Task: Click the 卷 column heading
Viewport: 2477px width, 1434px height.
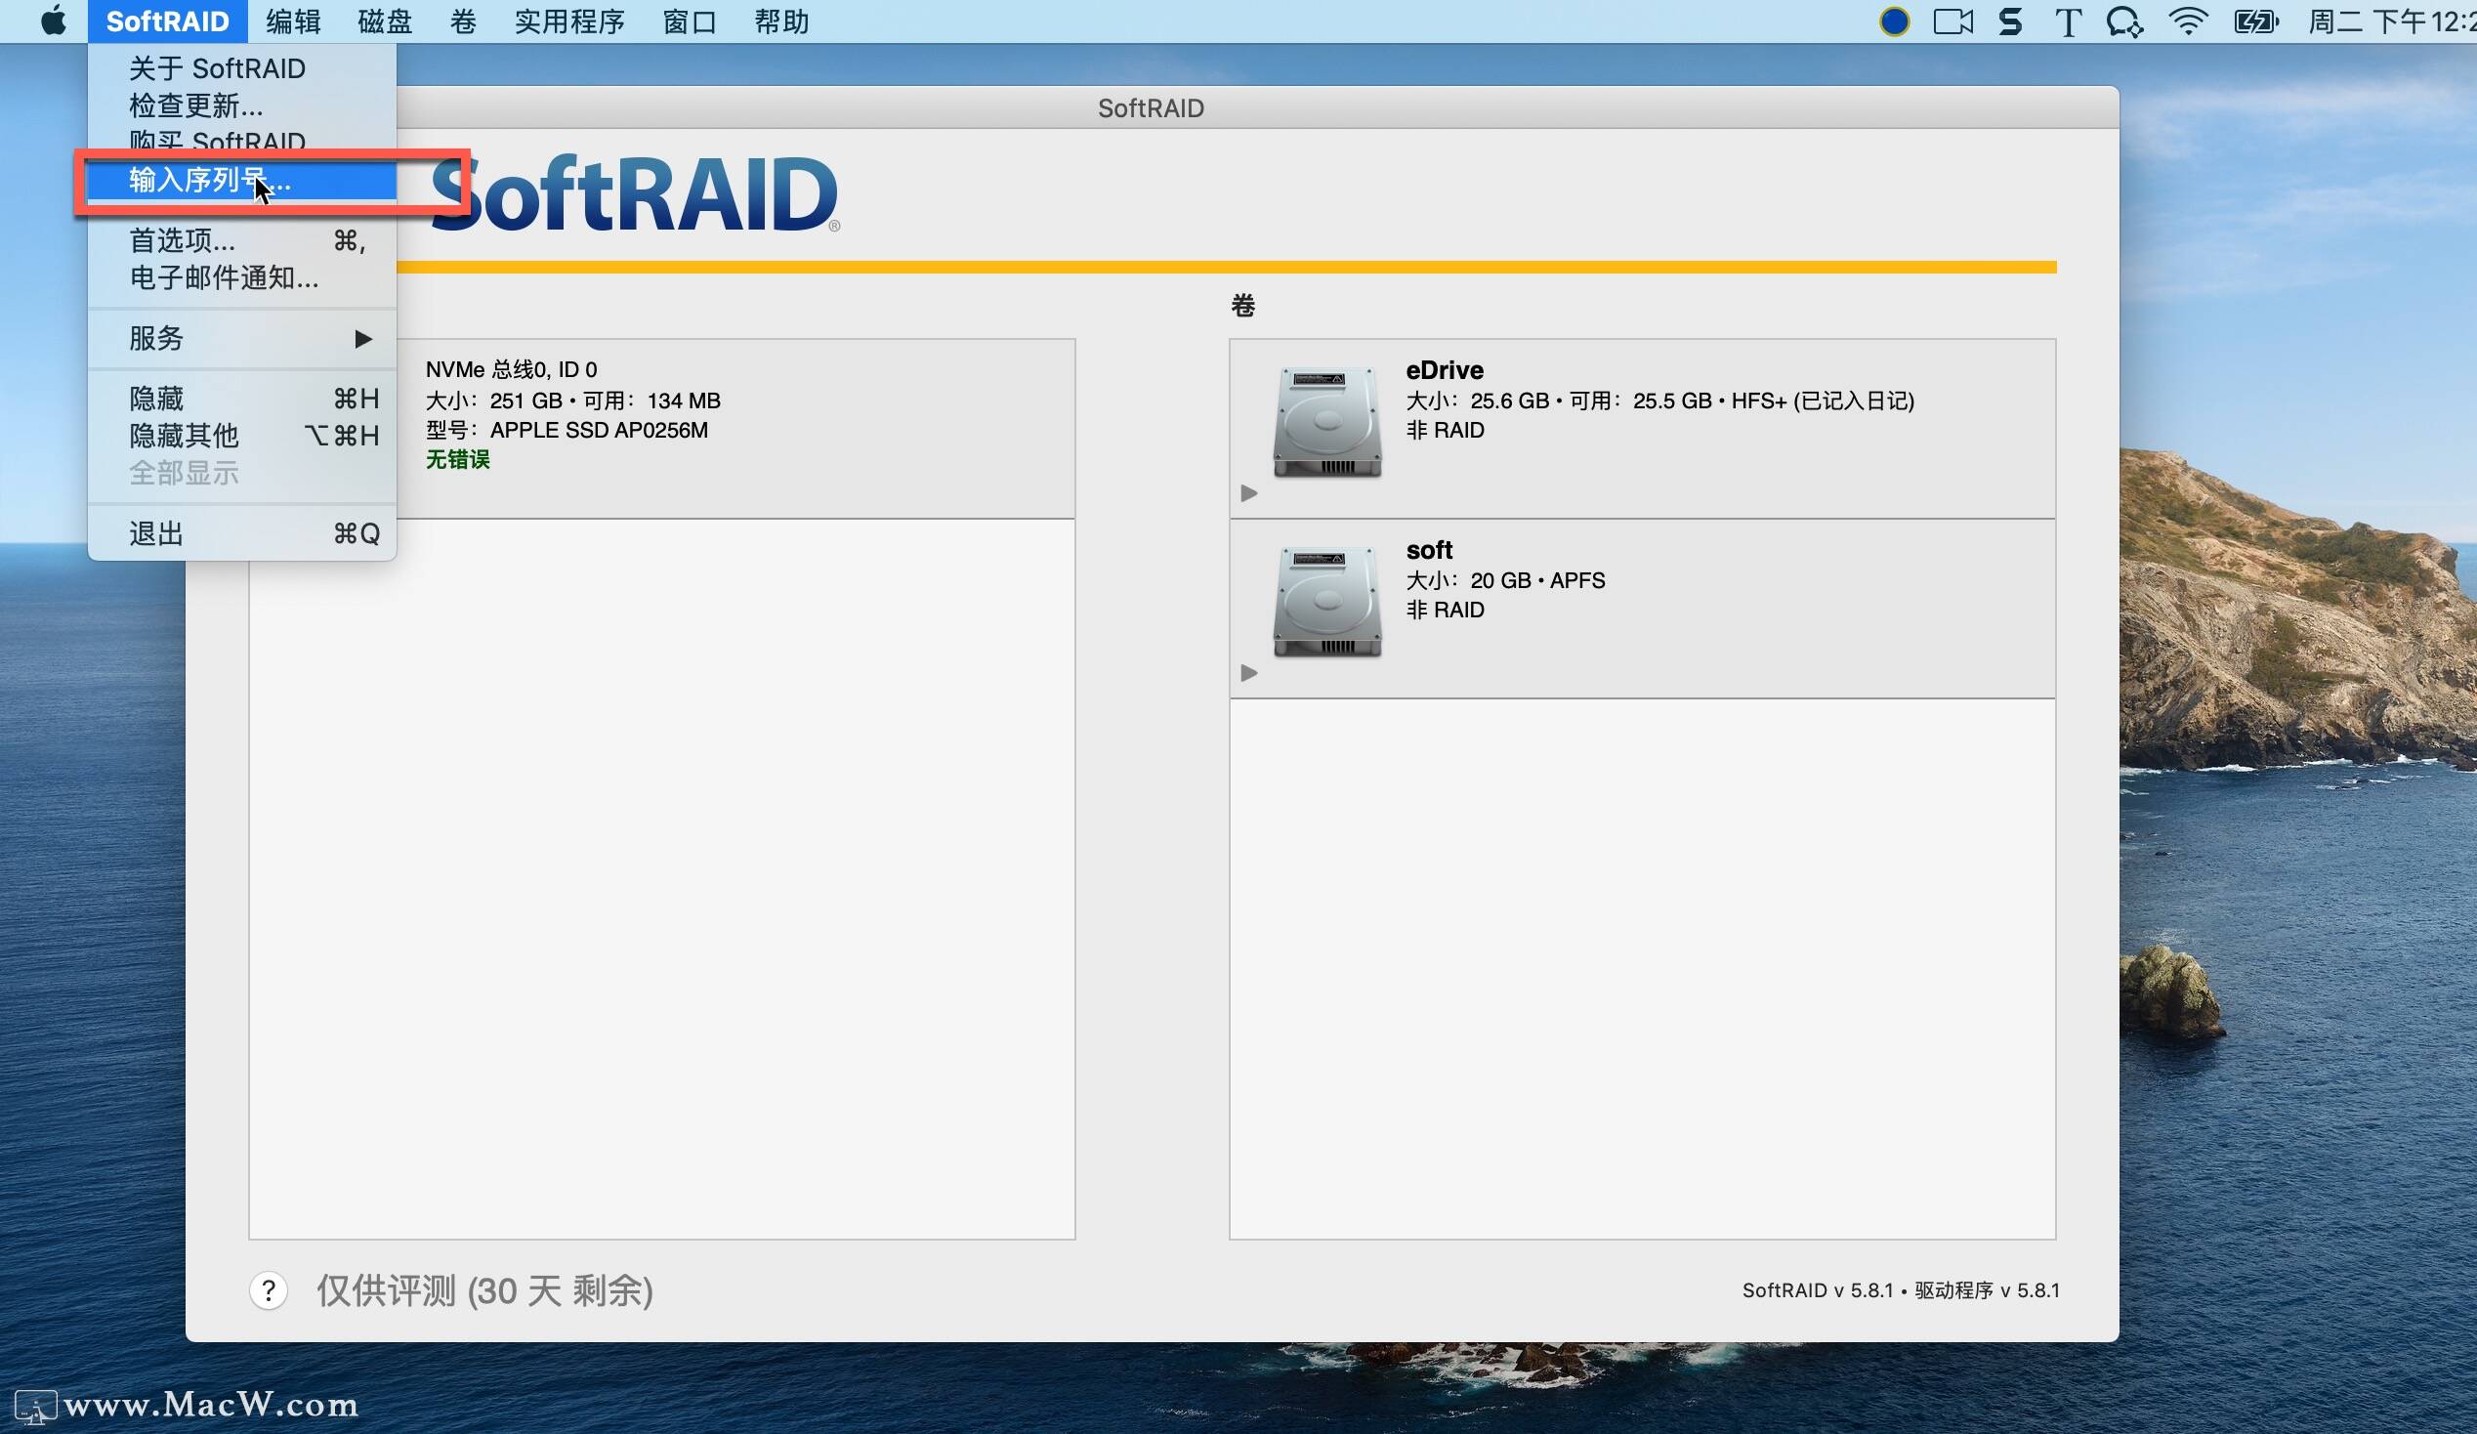Action: pyautogui.click(x=1242, y=306)
